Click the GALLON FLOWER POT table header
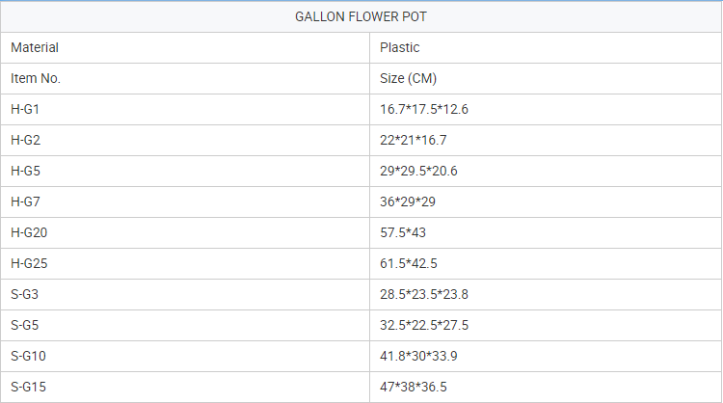This screenshot has width=723, height=403. coord(361,16)
